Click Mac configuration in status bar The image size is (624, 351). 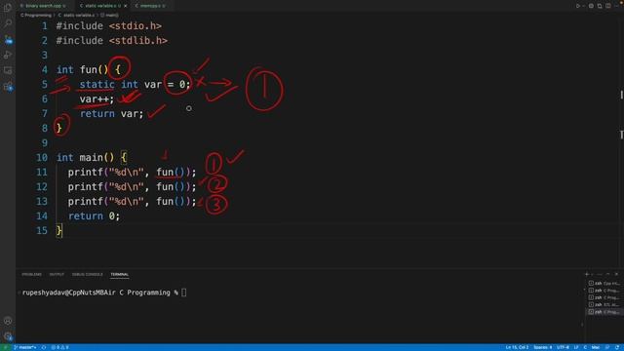tap(596, 347)
